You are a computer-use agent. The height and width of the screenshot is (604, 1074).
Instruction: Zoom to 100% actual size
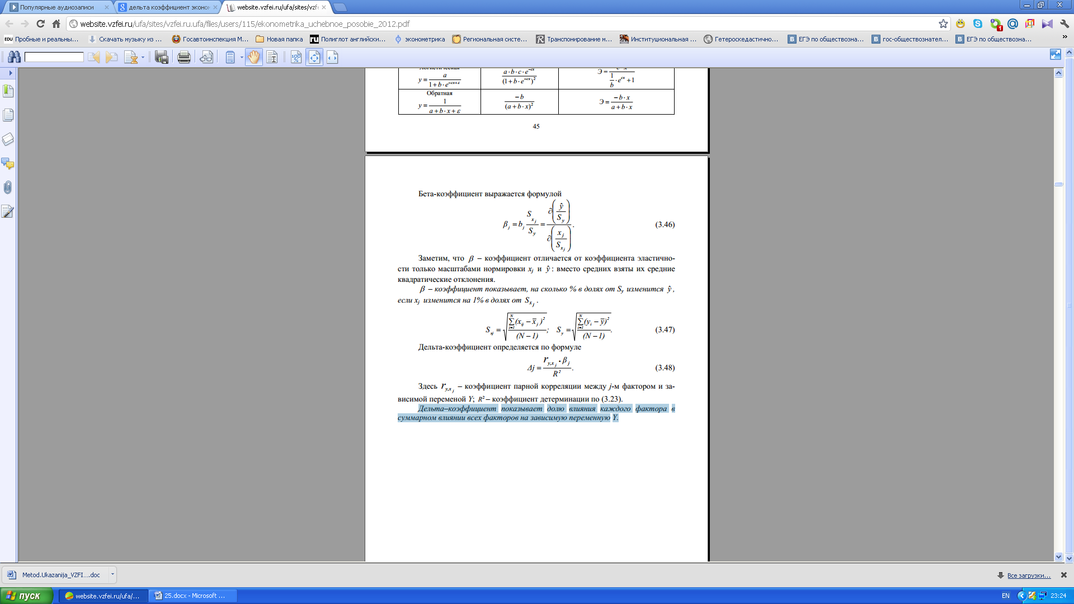point(296,57)
